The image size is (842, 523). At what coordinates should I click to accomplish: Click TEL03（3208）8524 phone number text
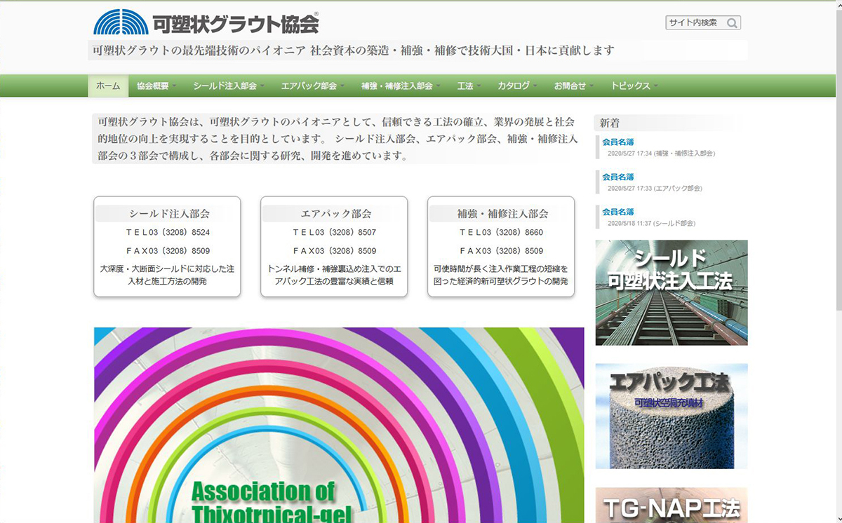pyautogui.click(x=168, y=232)
